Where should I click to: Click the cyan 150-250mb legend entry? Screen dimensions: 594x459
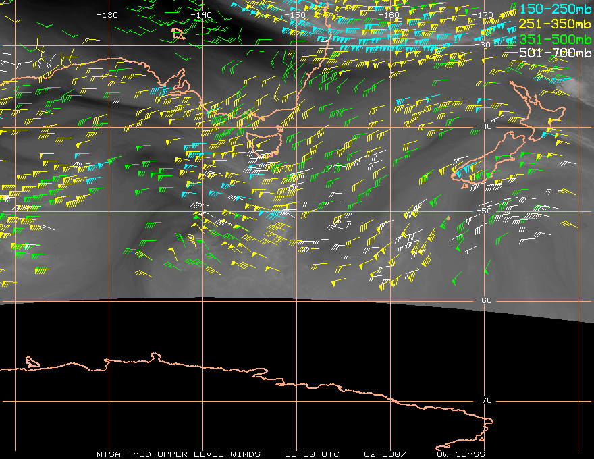(x=556, y=8)
